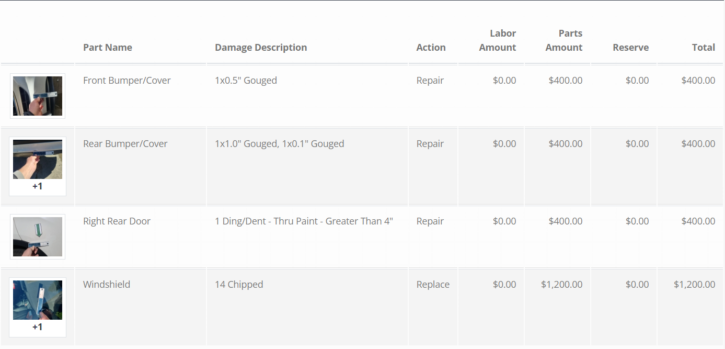Viewport: 725px width, 349px height.
Task: Click the +1 label under Windshield photo
Action: tap(38, 327)
